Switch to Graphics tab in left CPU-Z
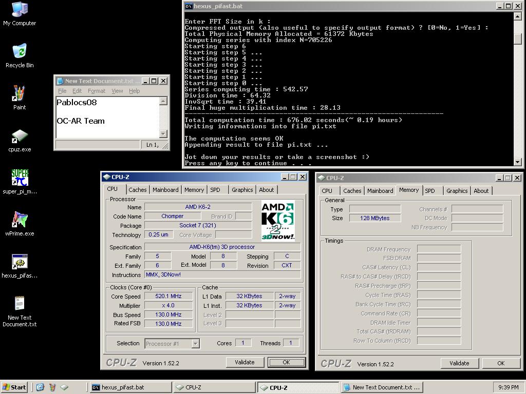The height and width of the screenshot is (394, 526). pyautogui.click(x=242, y=190)
